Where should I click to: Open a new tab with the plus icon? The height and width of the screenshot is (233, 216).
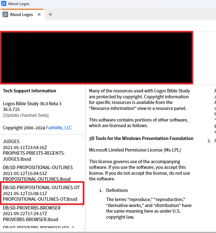50,14
